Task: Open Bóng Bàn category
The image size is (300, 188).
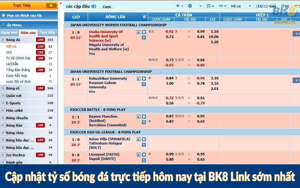Action: [29, 125]
